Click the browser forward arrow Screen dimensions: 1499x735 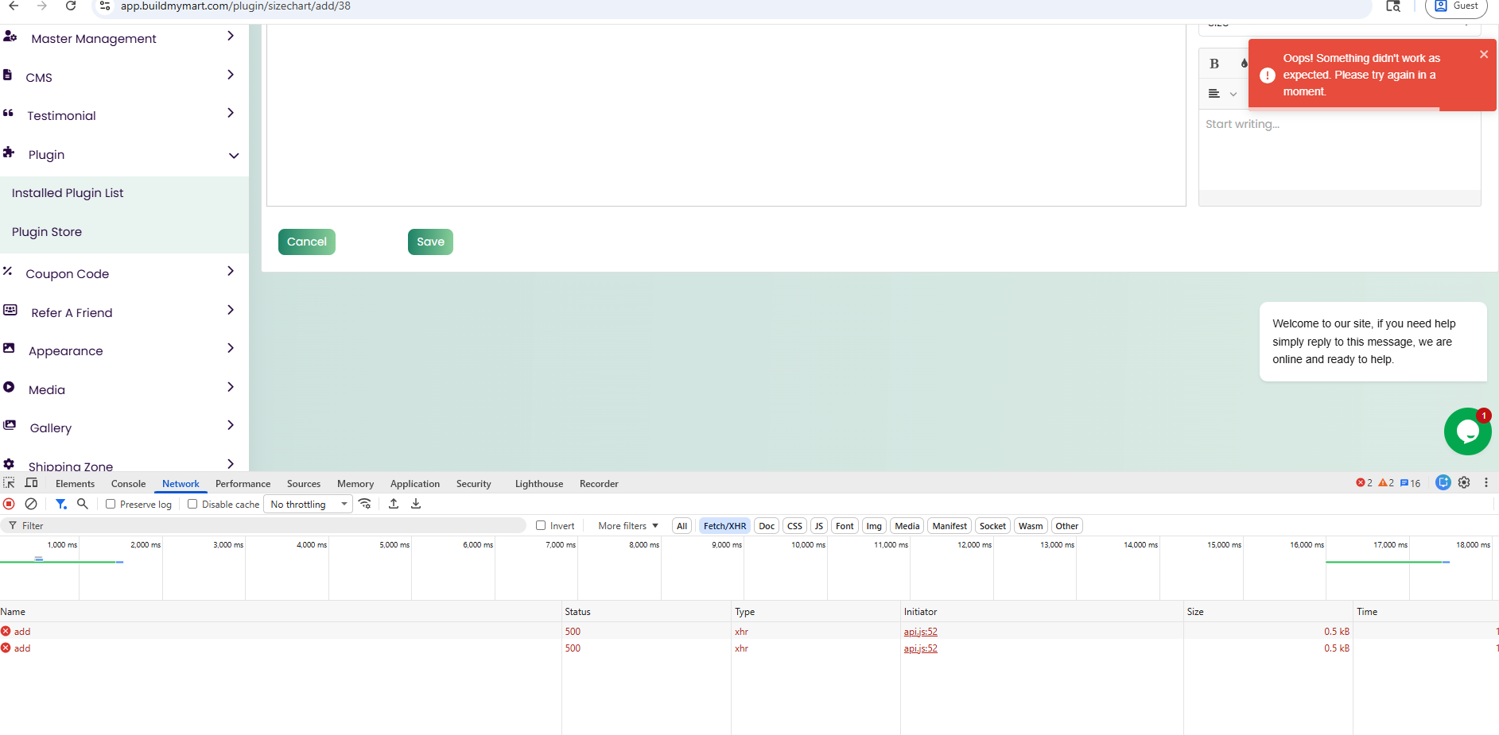coord(42,6)
